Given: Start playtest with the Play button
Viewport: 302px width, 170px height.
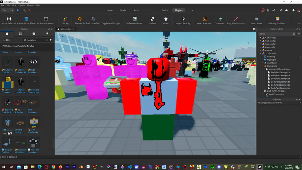Looking at the screenshot, I should [18, 10].
